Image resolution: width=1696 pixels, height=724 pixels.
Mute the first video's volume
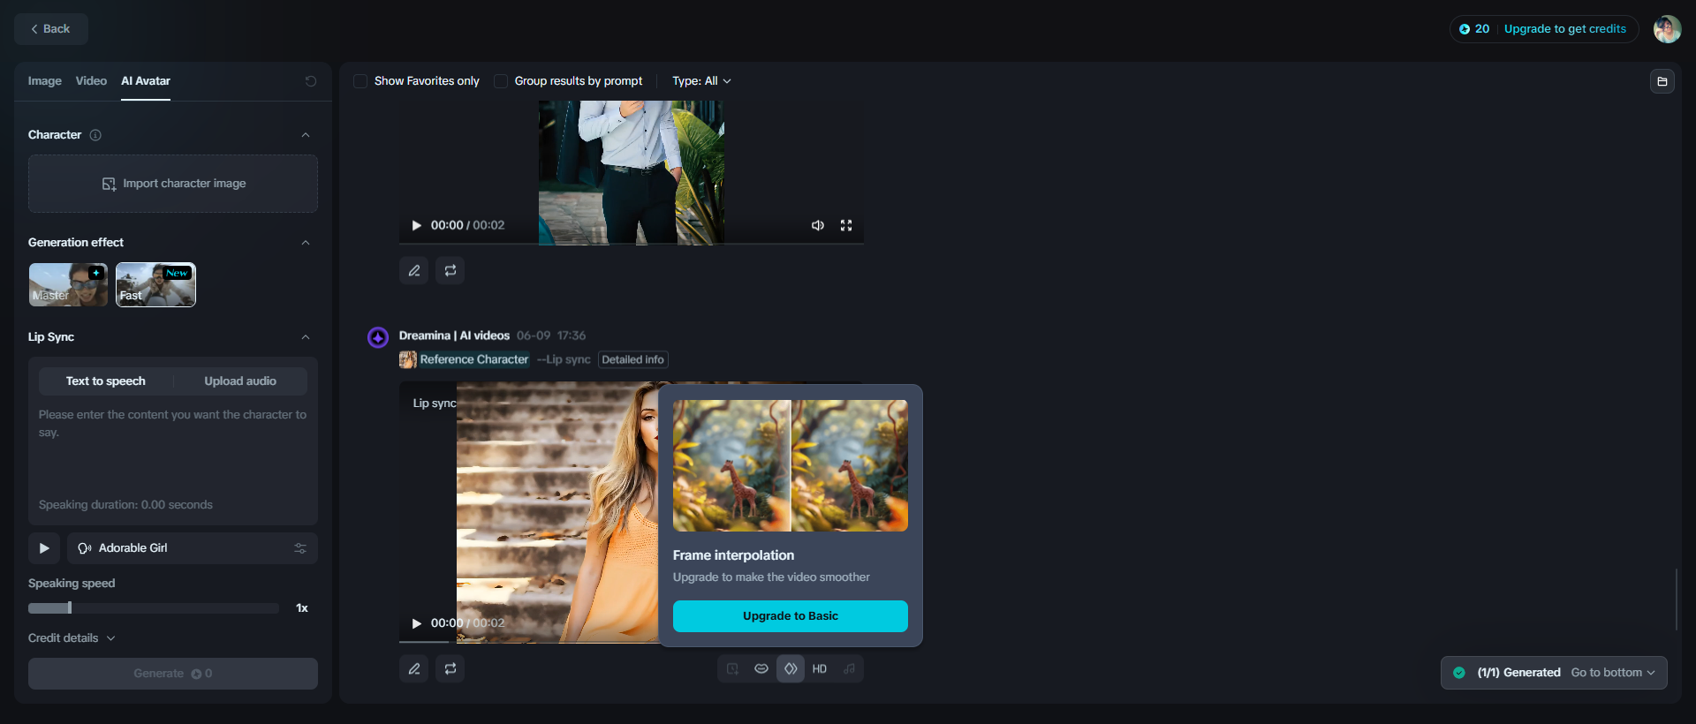tap(818, 226)
